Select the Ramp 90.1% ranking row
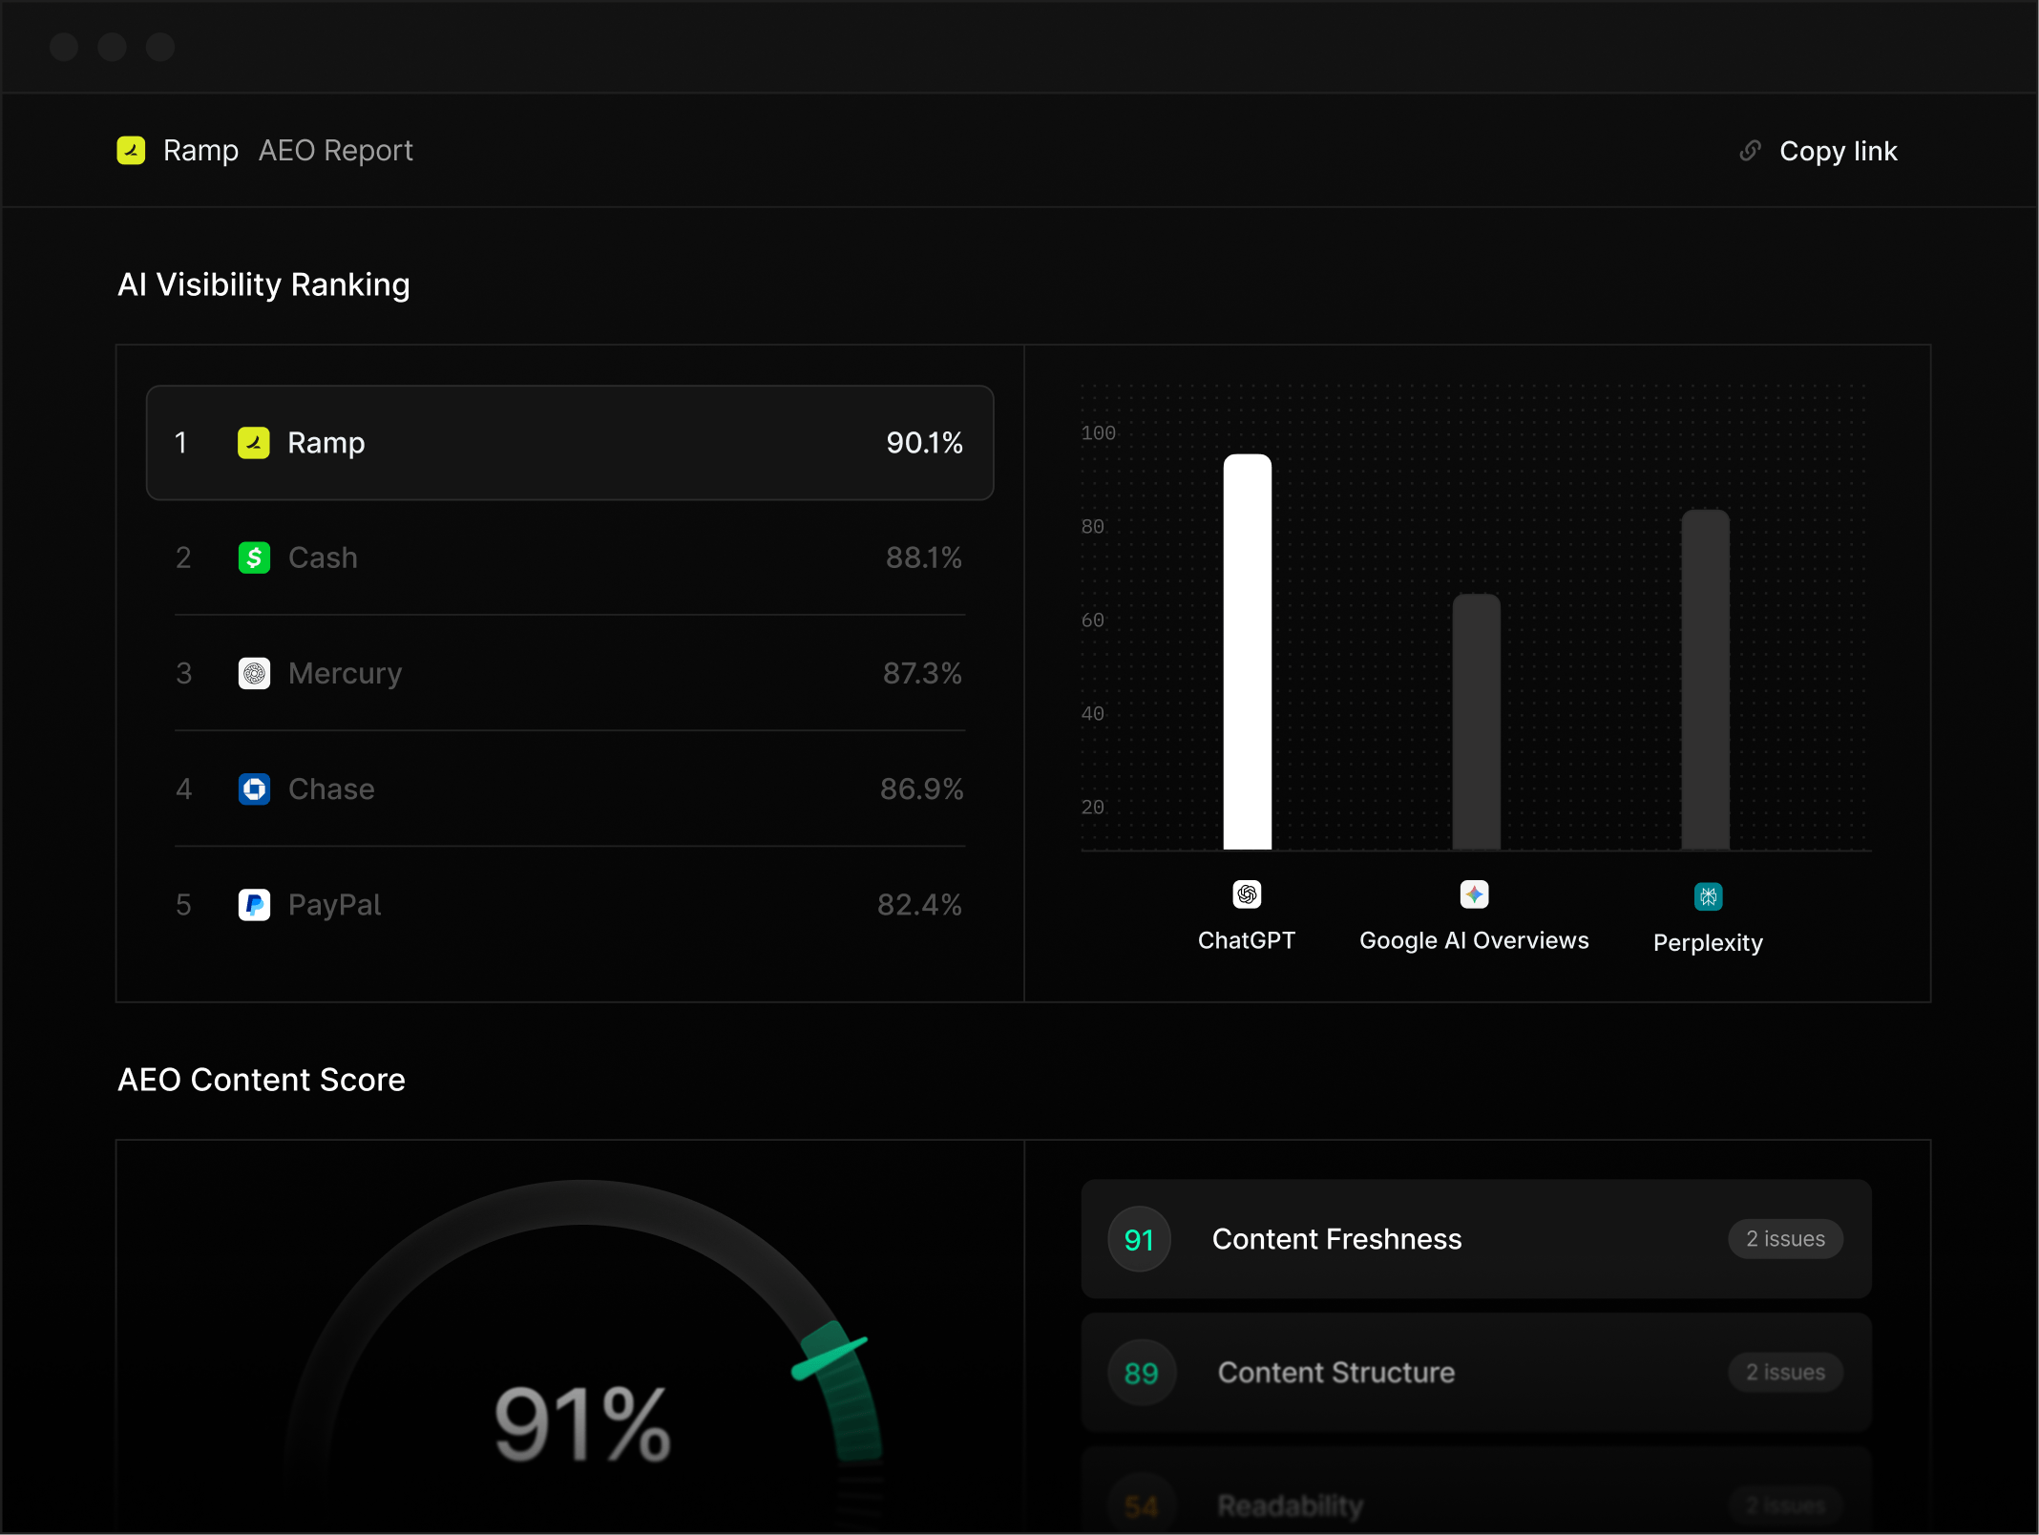2039x1535 pixels. [570, 443]
